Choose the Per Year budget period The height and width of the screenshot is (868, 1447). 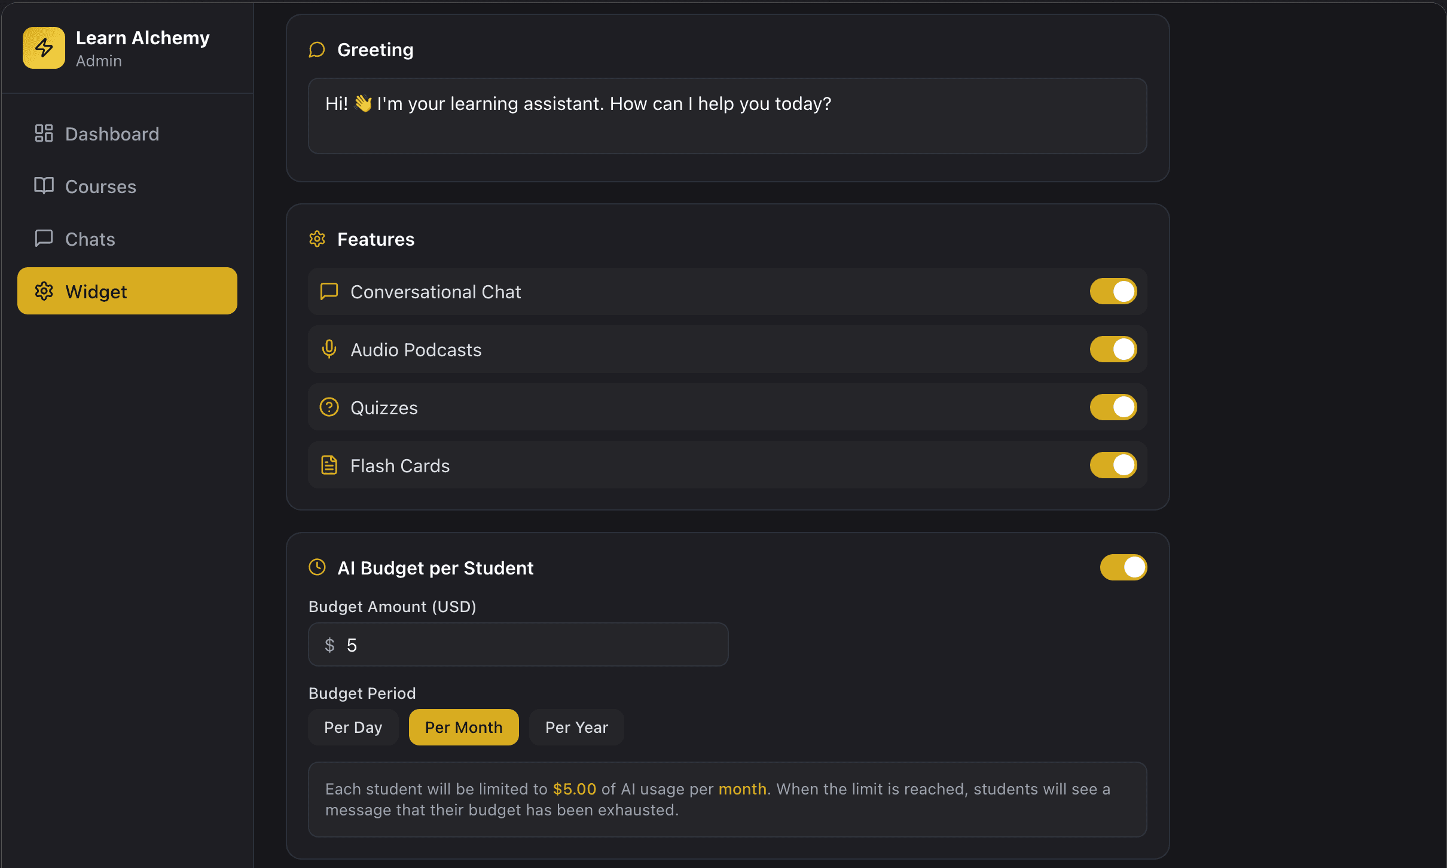(x=576, y=728)
